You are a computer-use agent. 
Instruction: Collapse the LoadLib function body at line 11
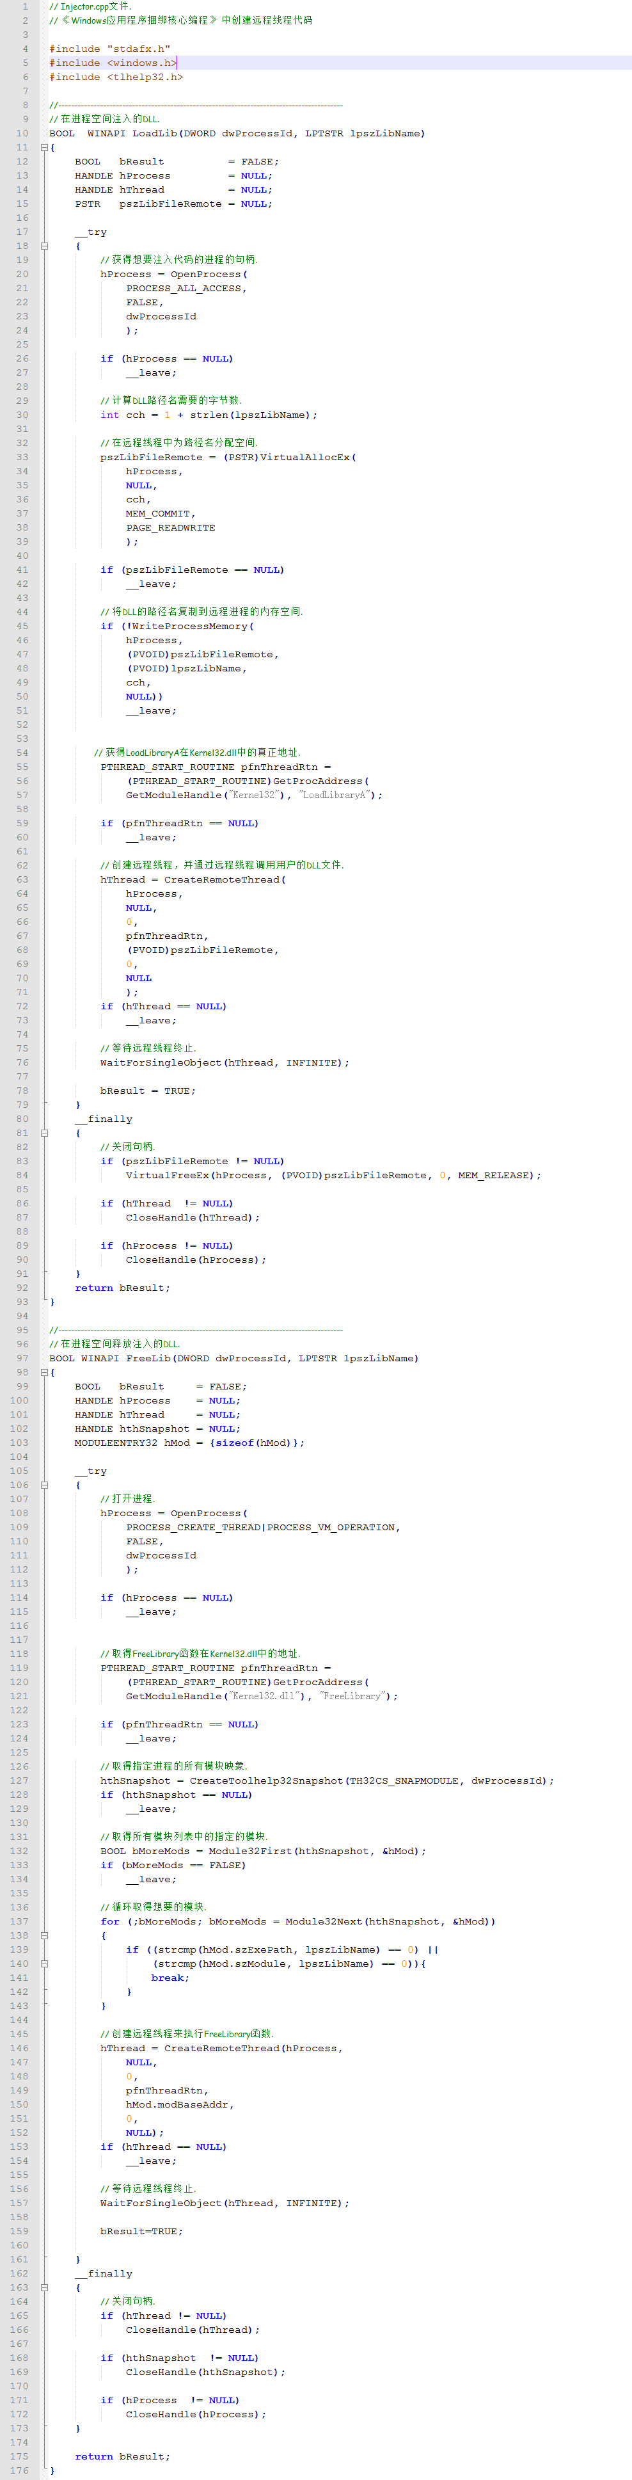(x=44, y=147)
